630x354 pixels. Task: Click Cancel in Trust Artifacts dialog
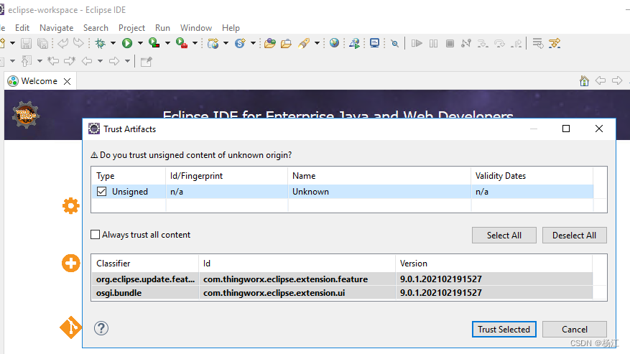click(574, 330)
